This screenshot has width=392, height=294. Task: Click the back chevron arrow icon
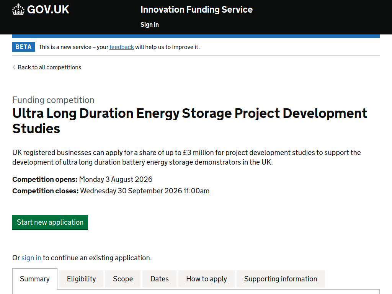click(x=14, y=67)
